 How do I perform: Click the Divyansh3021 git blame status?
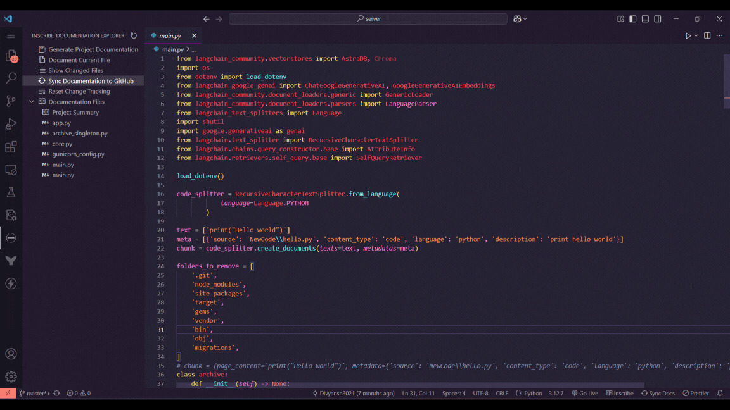[354, 394]
